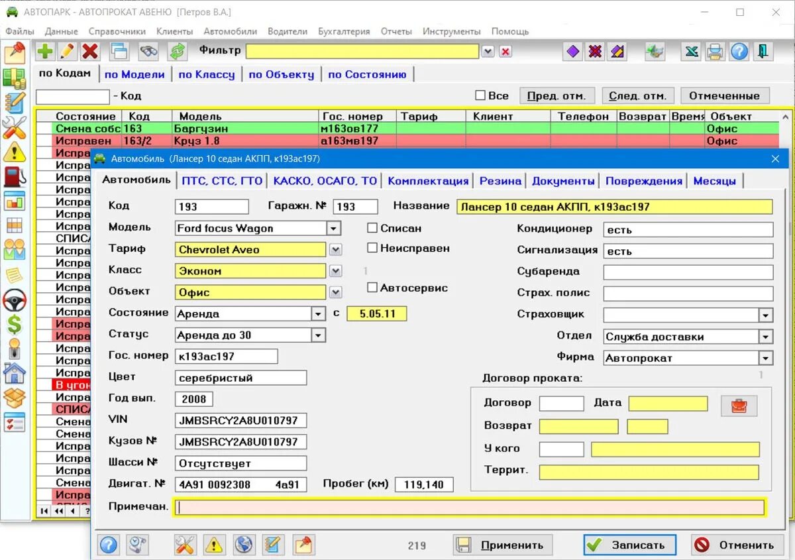795x560 pixels.
Task: Click the green arrows refresh icon
Action: pyautogui.click(x=178, y=52)
